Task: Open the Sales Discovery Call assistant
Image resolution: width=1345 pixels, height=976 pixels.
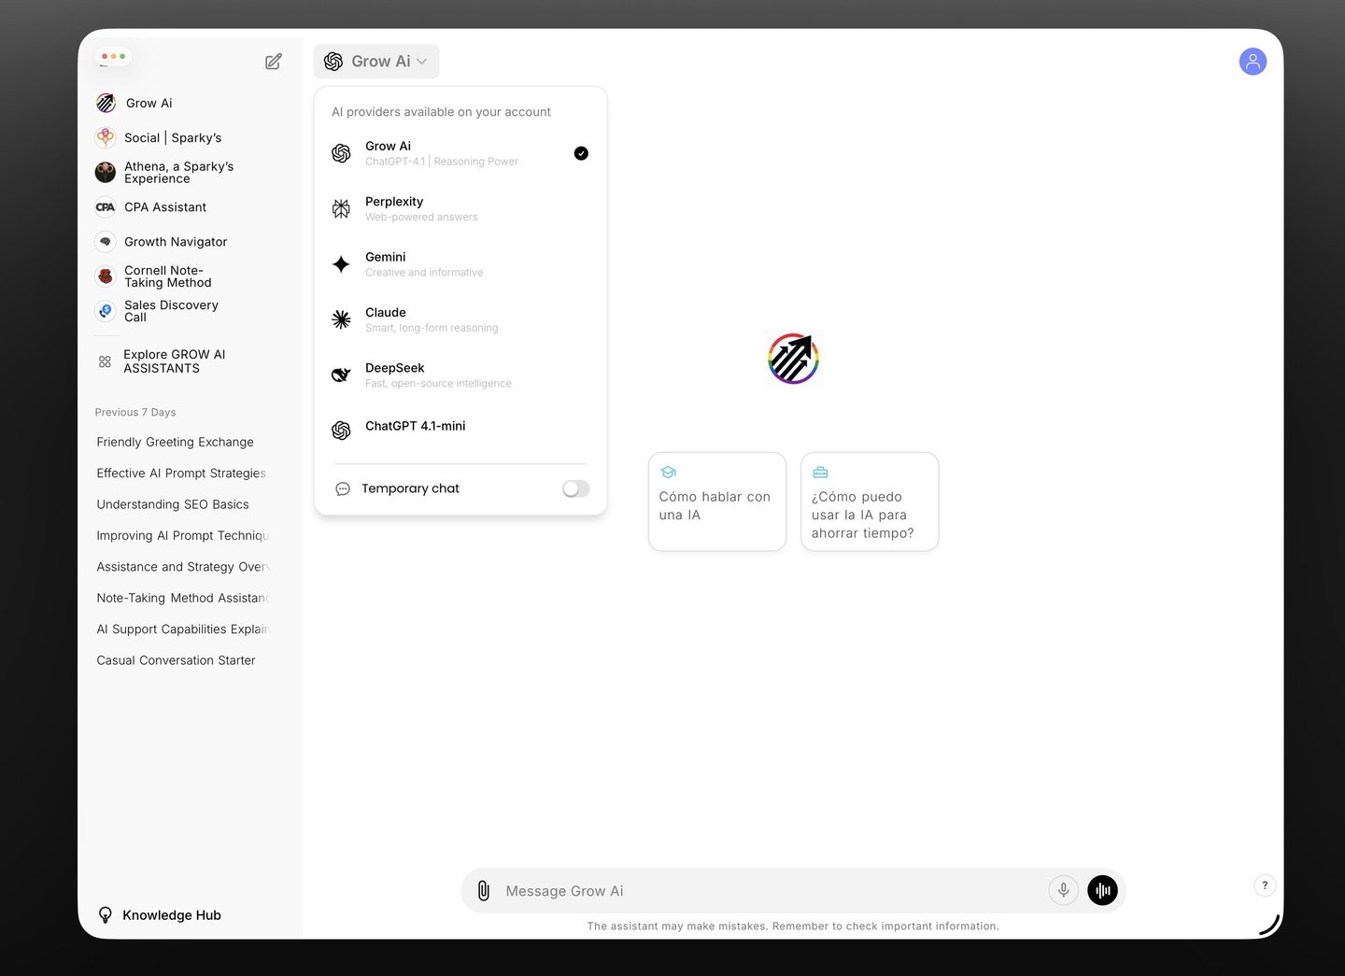Action: [x=157, y=311]
